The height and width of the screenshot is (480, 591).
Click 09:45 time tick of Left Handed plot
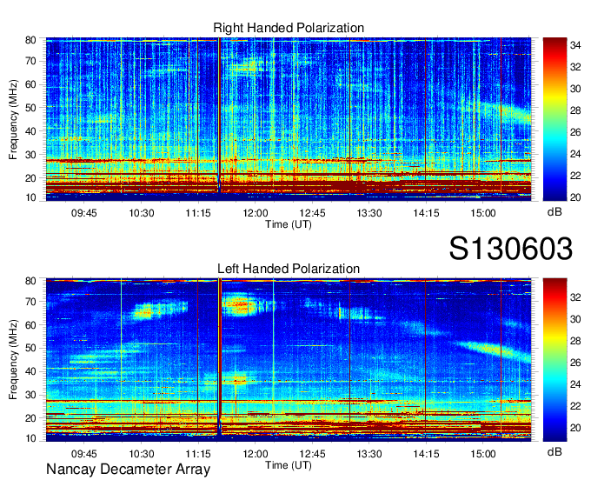(x=84, y=454)
